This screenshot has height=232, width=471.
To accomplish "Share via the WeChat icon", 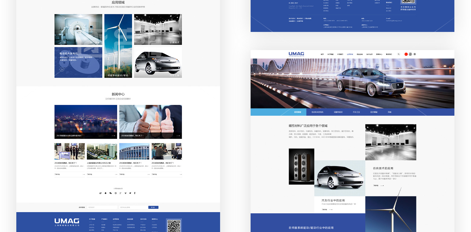I will click(111, 193).
